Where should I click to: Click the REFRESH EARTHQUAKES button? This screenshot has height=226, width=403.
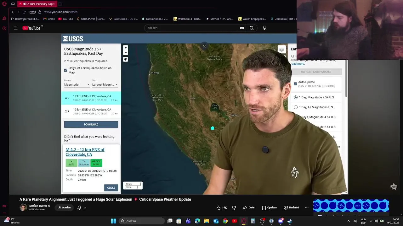coord(316,72)
